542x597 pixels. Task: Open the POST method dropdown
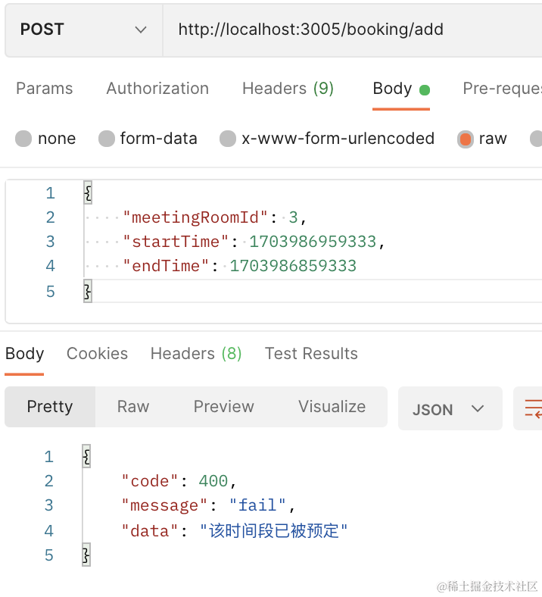(x=83, y=30)
